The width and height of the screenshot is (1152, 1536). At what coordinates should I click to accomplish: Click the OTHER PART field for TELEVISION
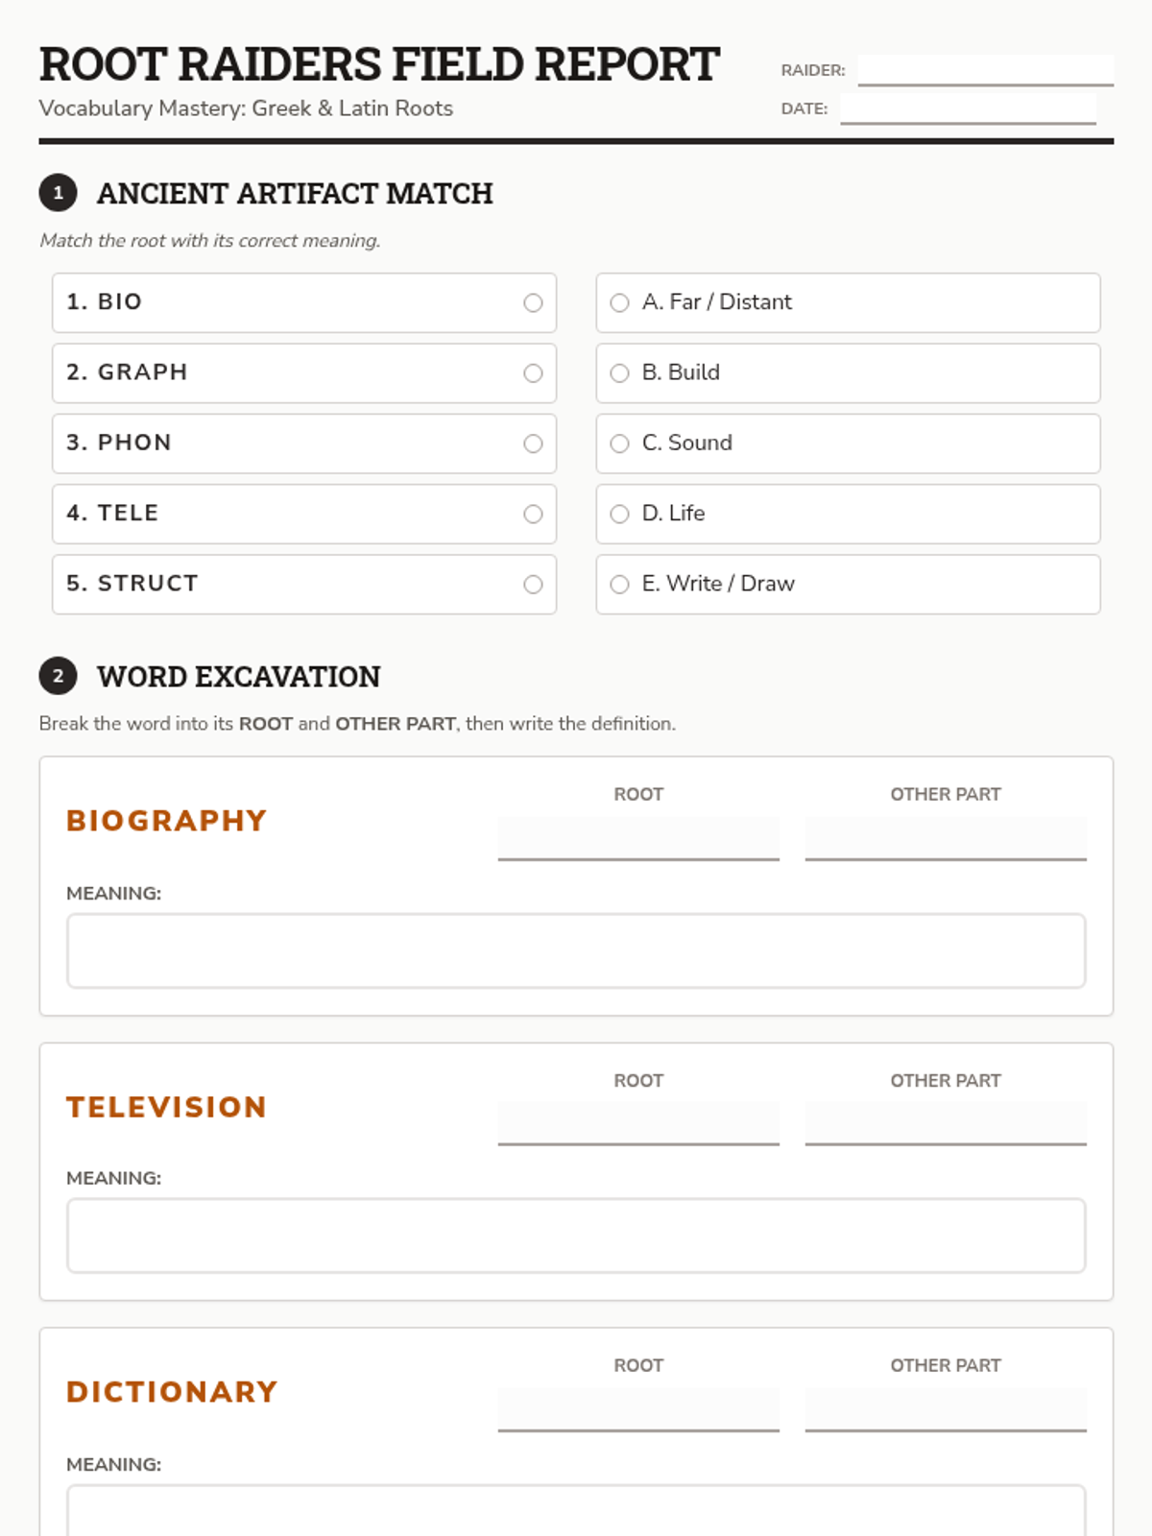tap(946, 1123)
